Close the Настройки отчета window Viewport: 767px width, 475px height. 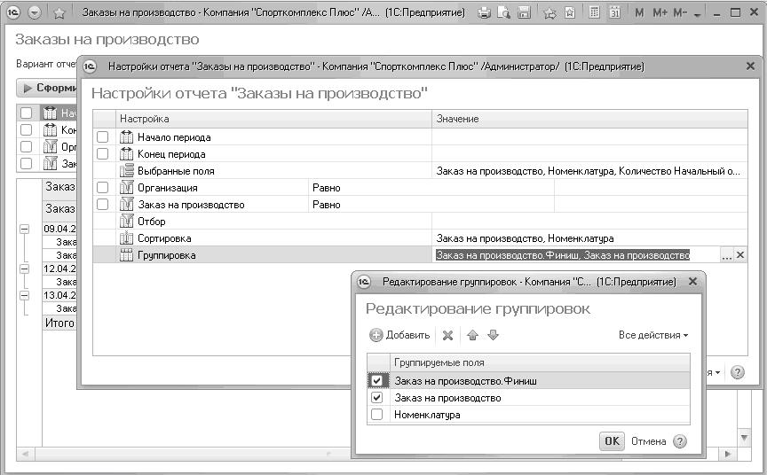(x=750, y=66)
